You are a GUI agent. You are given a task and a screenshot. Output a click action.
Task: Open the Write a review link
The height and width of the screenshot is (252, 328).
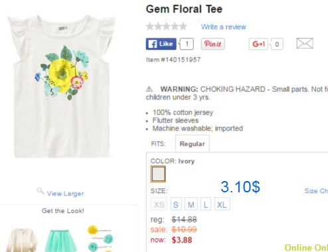click(x=224, y=27)
